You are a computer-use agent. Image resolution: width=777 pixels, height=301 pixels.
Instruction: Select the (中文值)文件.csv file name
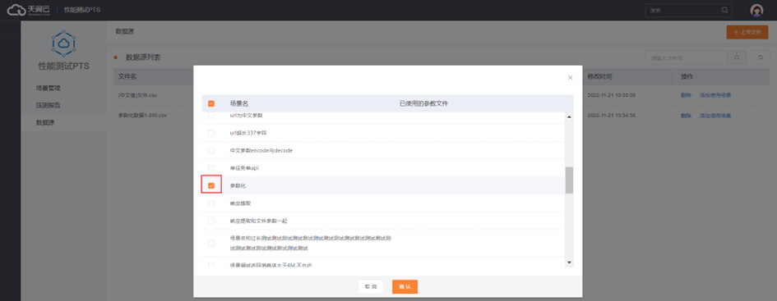click(138, 95)
